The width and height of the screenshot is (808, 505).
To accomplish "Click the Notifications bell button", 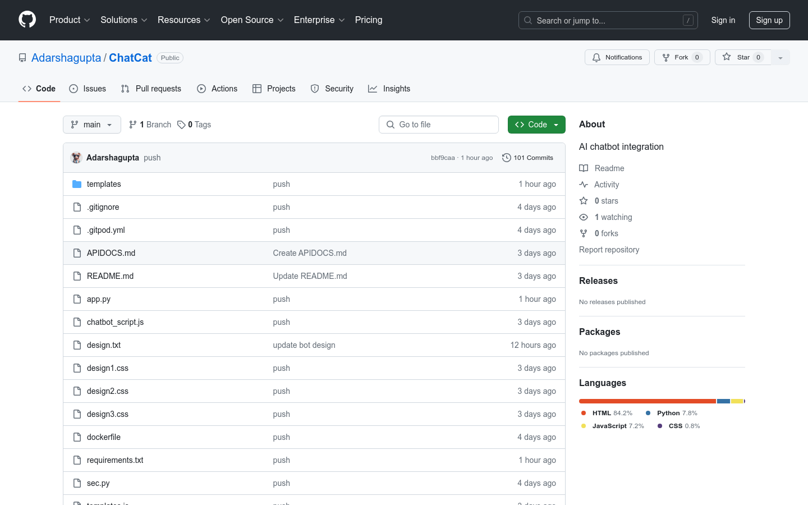I will [x=617, y=57].
